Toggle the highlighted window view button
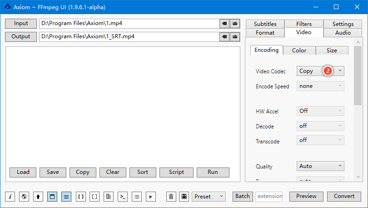Viewport: 368px width, 208px height. point(52,197)
